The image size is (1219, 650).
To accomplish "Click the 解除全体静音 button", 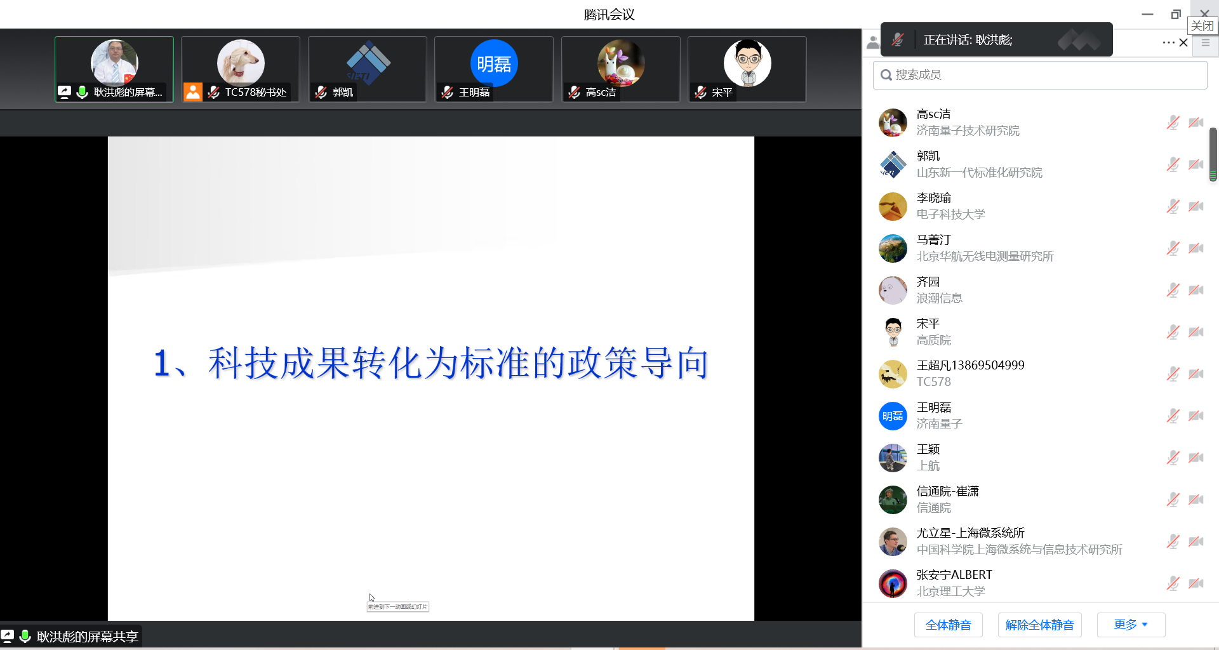I will pos(1039,625).
